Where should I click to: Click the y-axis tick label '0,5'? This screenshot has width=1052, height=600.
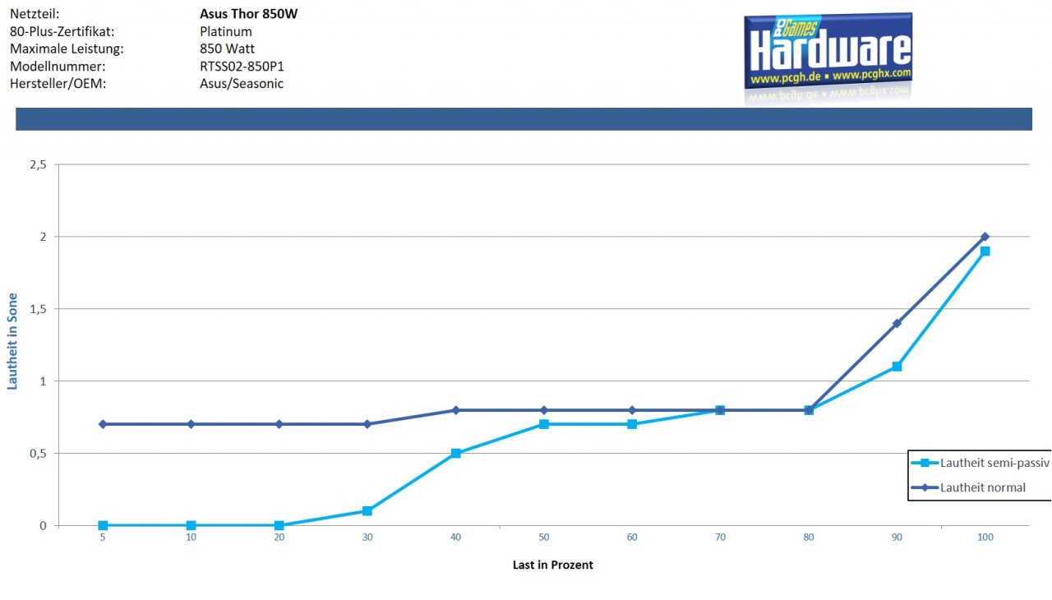pyautogui.click(x=37, y=454)
